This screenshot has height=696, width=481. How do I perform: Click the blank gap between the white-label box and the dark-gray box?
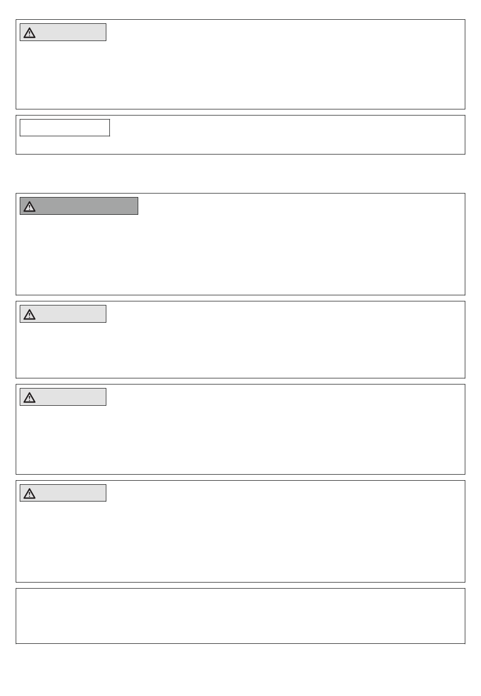pos(240,174)
